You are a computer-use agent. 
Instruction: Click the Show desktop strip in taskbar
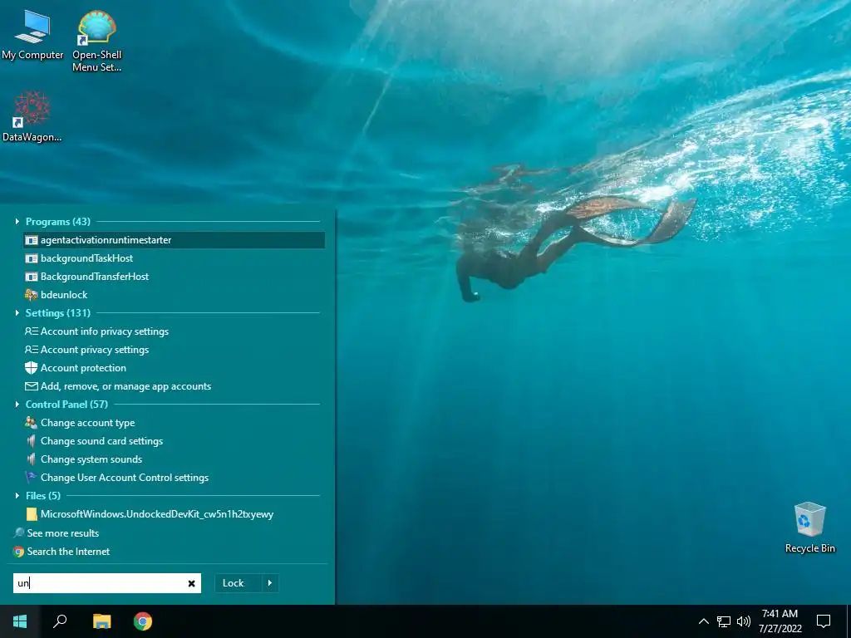click(849, 621)
